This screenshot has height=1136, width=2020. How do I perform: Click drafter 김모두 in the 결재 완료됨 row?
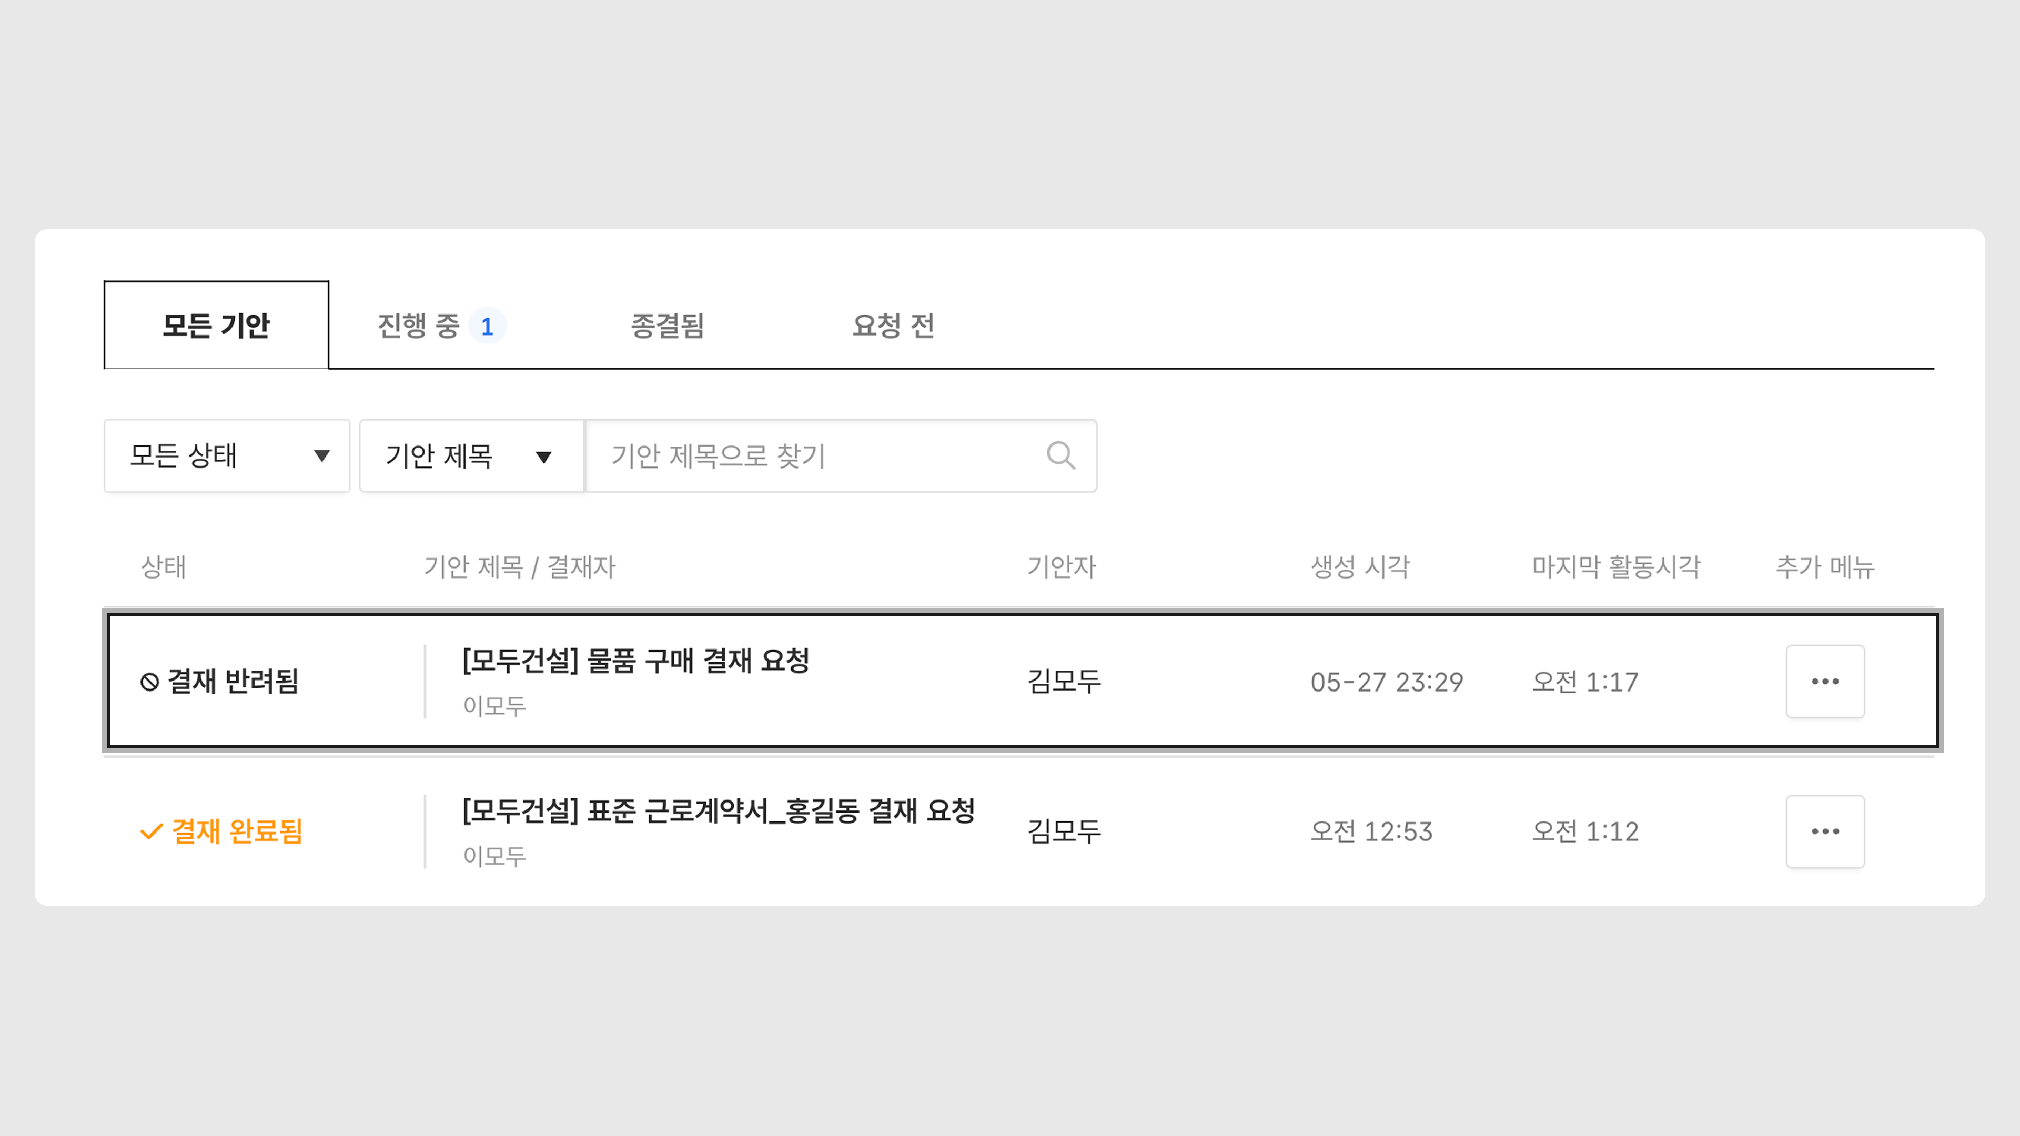click(x=1064, y=831)
